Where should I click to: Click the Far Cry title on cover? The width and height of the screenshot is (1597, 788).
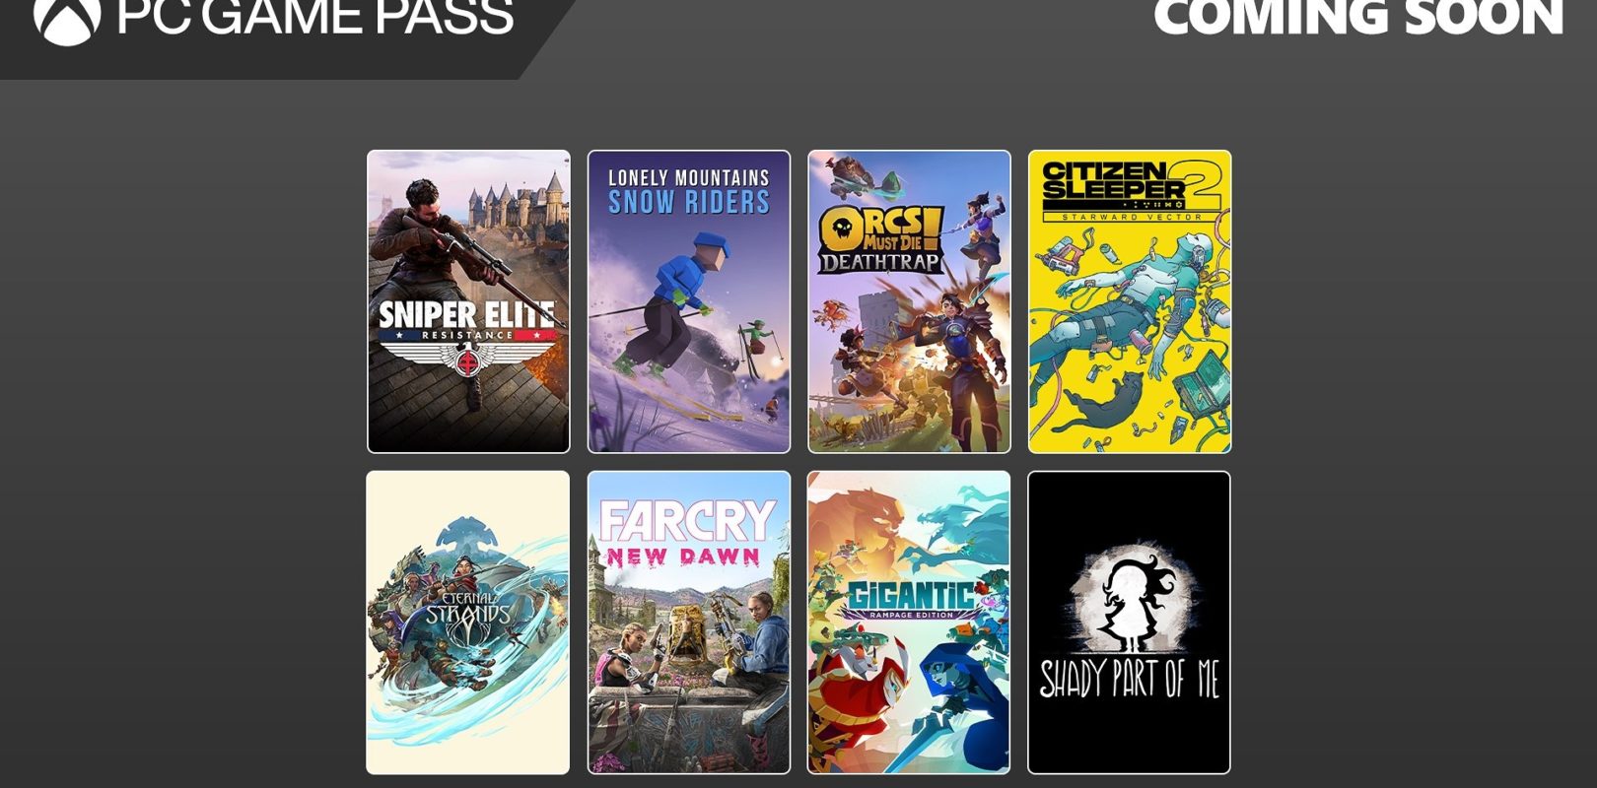click(687, 522)
